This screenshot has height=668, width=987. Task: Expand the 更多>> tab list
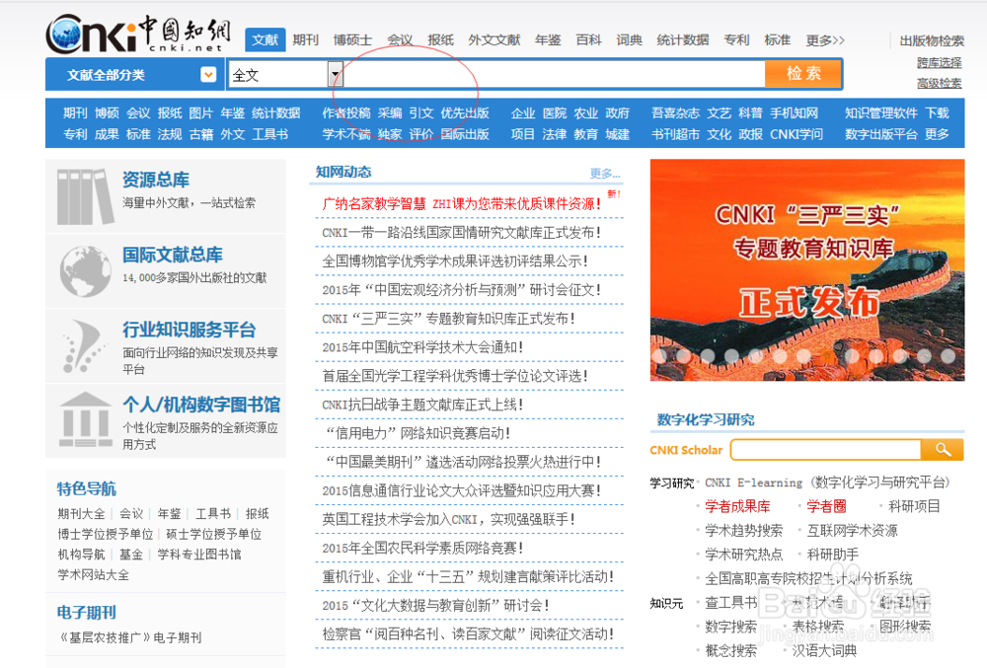825,40
